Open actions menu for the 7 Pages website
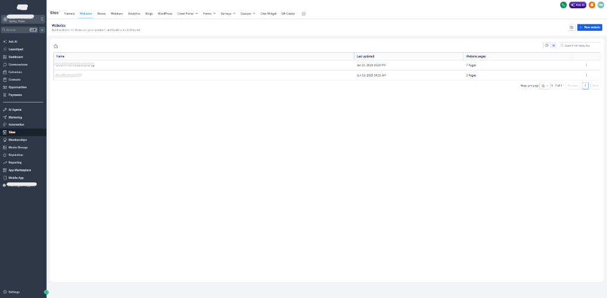The image size is (607, 298). (x=586, y=65)
